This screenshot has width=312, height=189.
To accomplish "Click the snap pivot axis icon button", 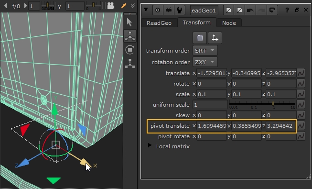I will [x=215, y=38].
